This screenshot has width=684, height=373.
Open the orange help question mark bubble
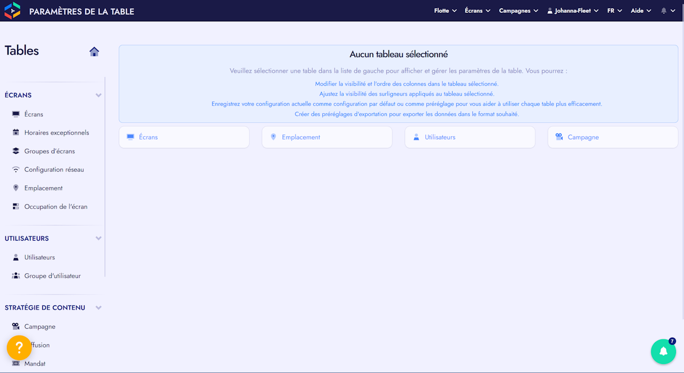(x=19, y=348)
